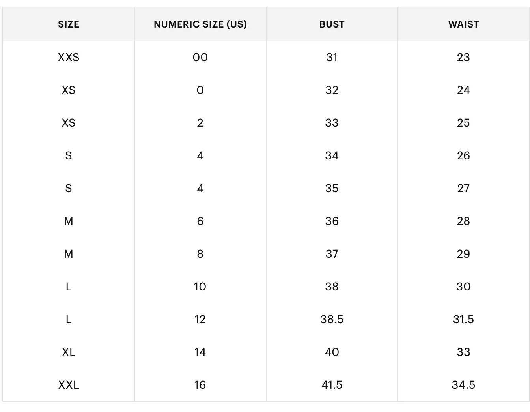The height and width of the screenshot is (412, 530).
Task: Click the NUMERIC SIZE (US) header
Action: tap(200, 24)
